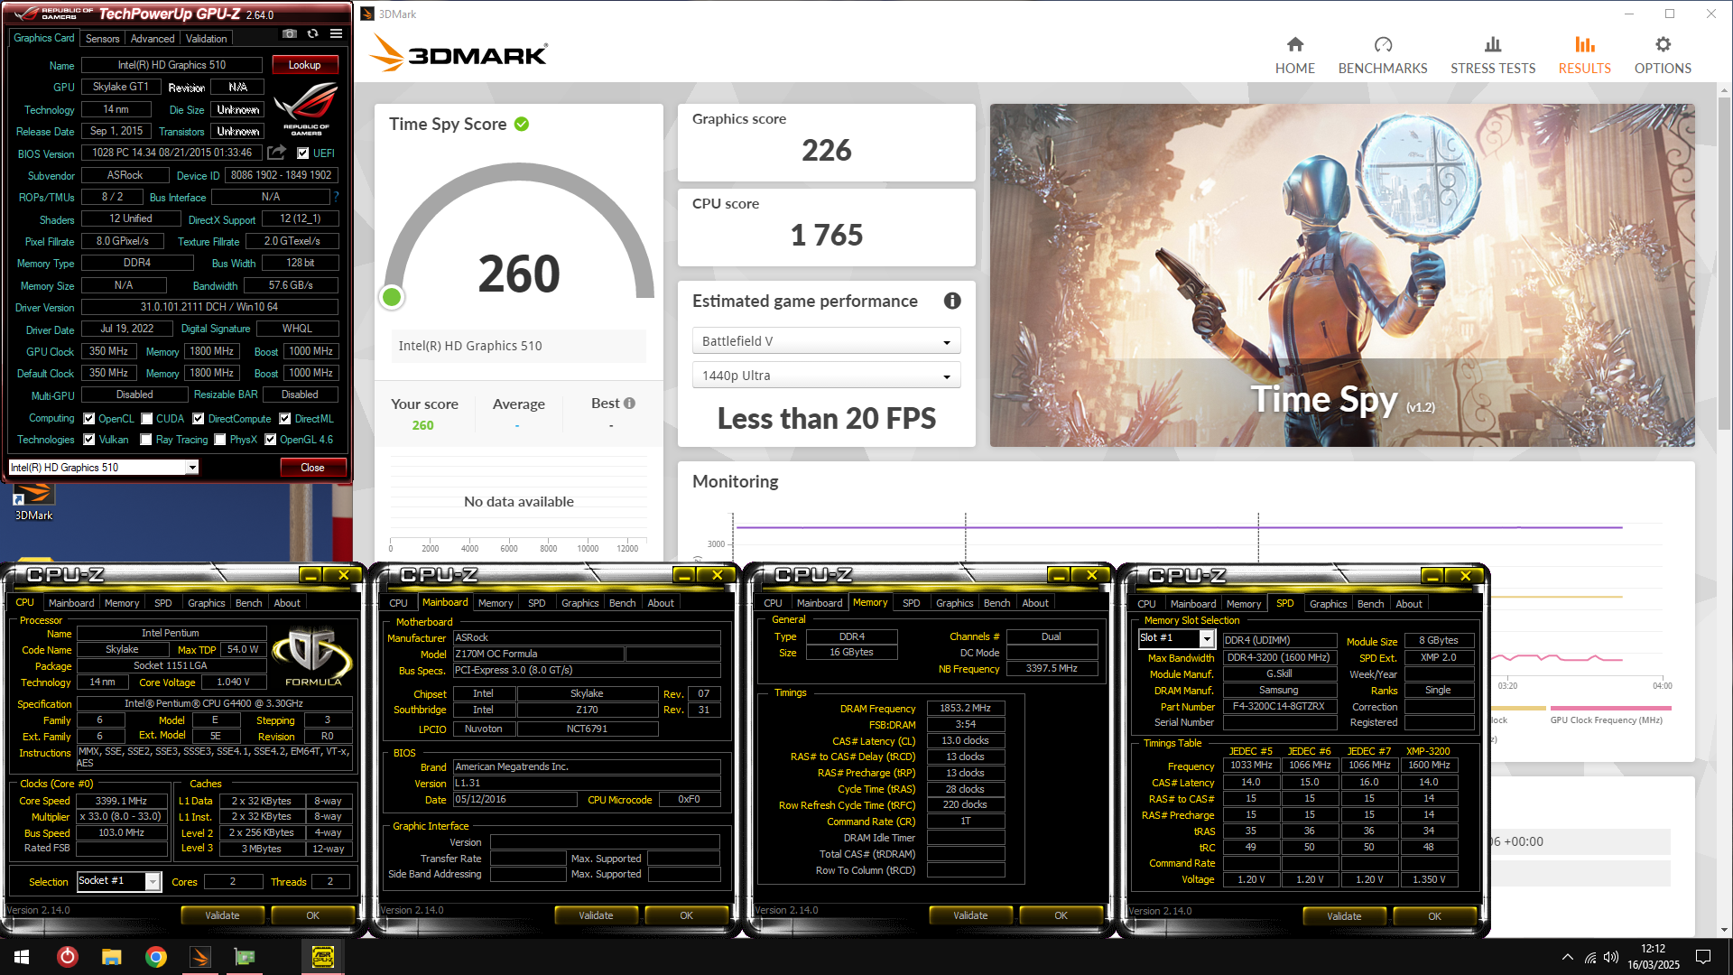Toggle the DirectCompute checkbox
This screenshot has height=975, width=1733.
pyautogui.click(x=199, y=419)
